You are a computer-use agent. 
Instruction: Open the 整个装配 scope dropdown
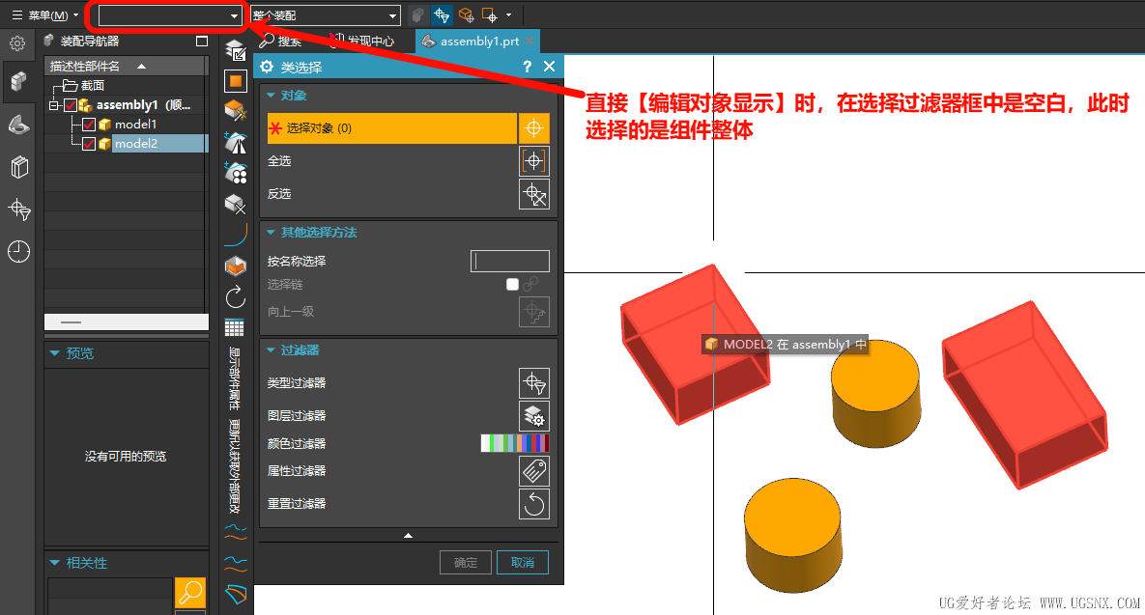pos(325,15)
